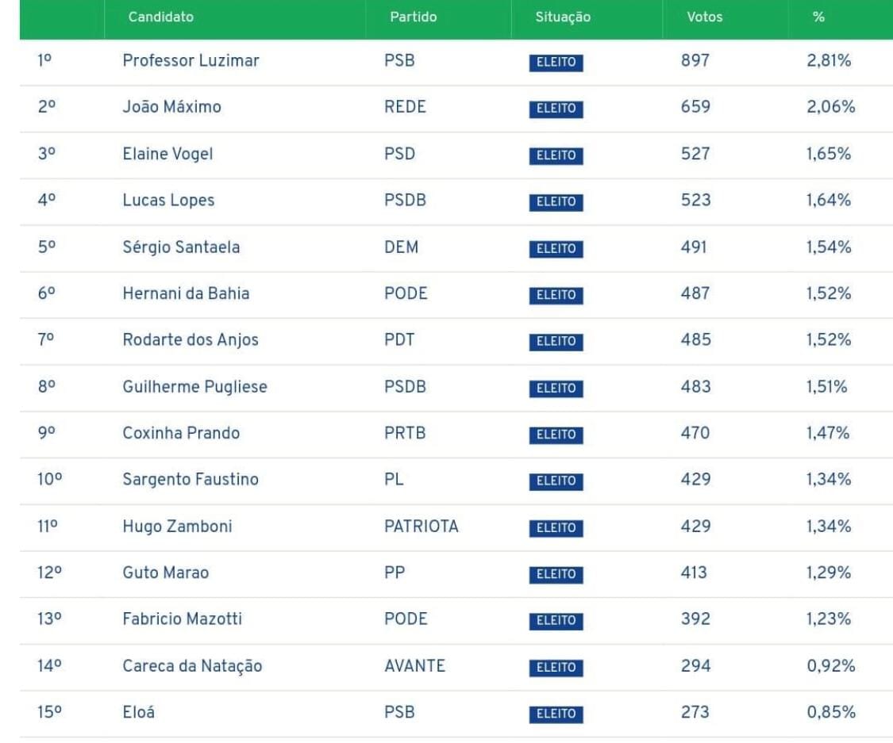Open Rodarte dos Anjos entry
The height and width of the screenshot is (743, 893).
191,339
